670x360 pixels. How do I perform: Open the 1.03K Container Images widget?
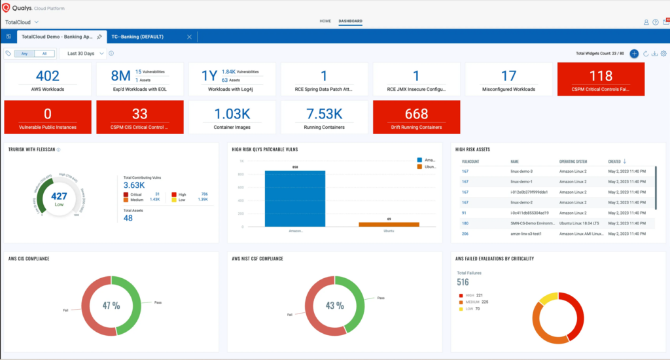(232, 117)
